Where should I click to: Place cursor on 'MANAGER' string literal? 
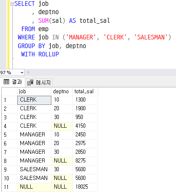pos(81,37)
